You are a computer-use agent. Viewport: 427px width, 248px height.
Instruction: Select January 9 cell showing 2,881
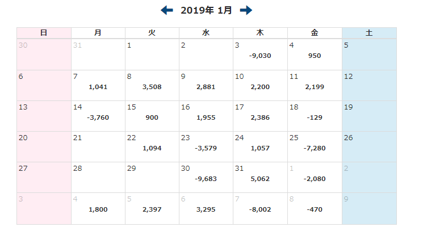(206, 86)
